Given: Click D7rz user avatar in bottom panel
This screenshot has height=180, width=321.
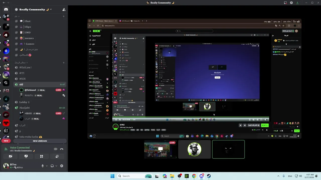Looking at the screenshot, I should 6,166.
